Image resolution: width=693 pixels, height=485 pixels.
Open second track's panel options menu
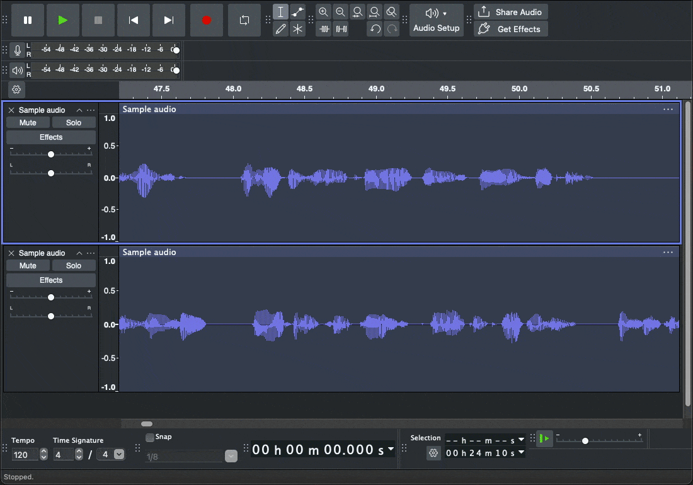(91, 253)
